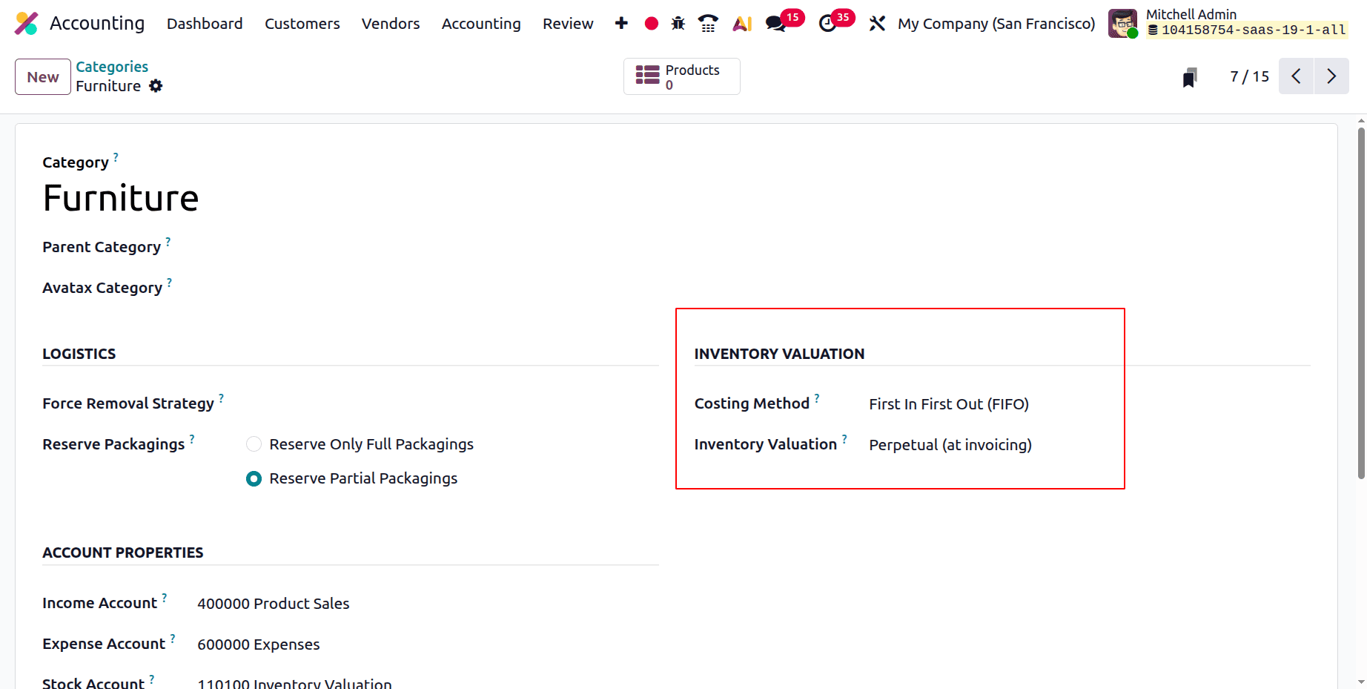Click the Odoo Accounting app logo
Viewport: 1367px width, 689px height.
[x=27, y=24]
